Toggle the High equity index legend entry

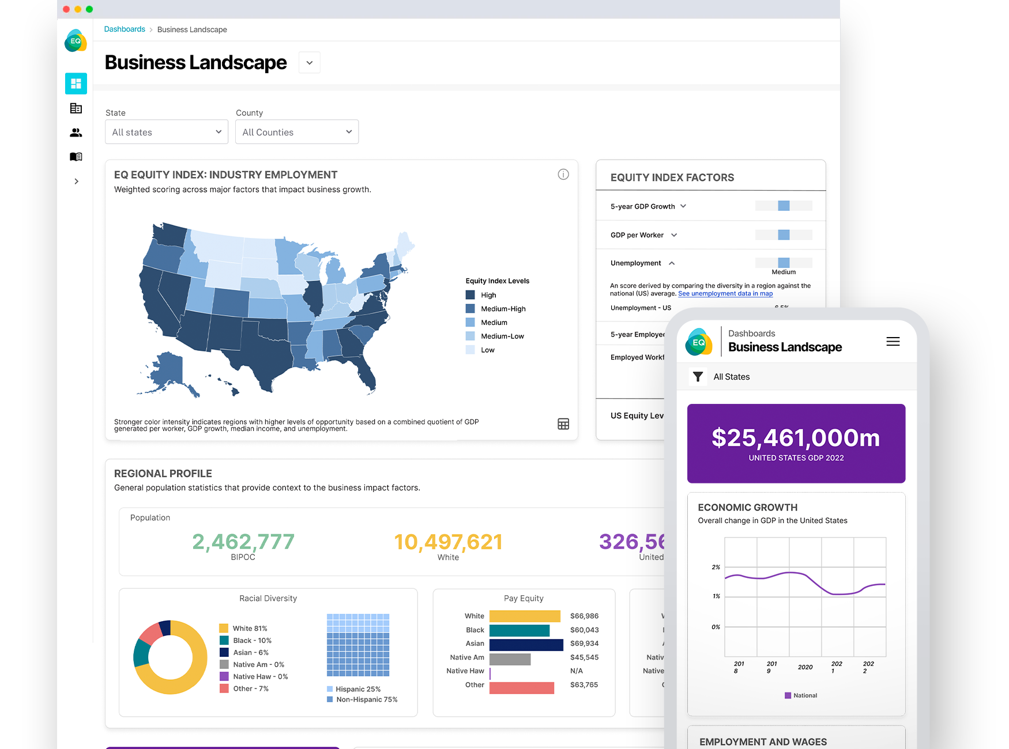point(481,294)
